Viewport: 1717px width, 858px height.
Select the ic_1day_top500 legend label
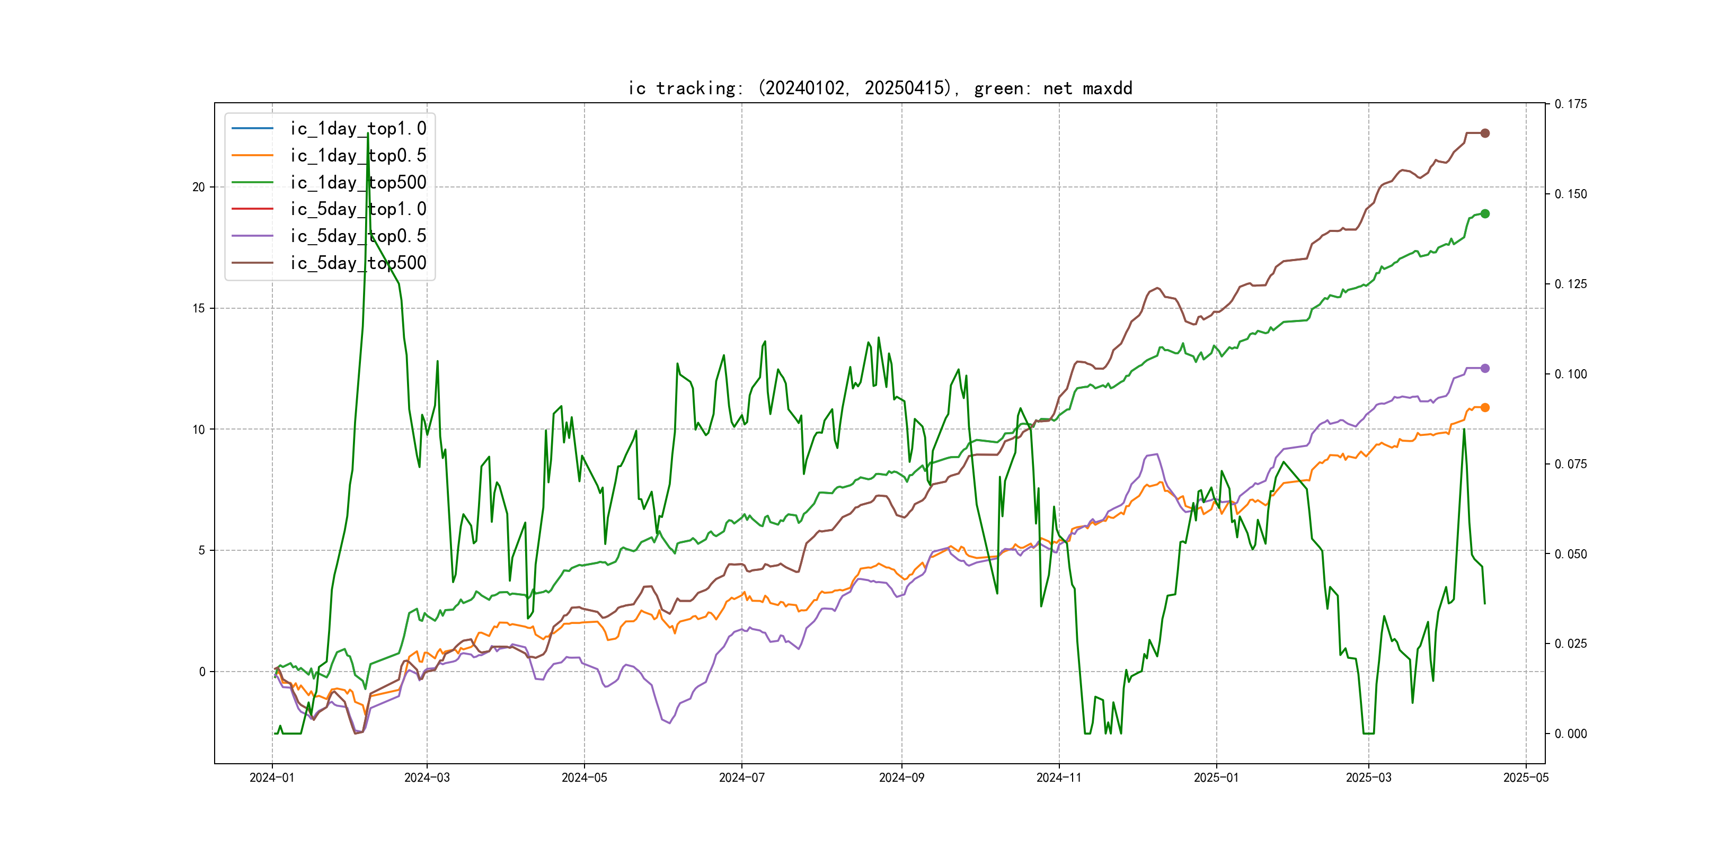(358, 183)
